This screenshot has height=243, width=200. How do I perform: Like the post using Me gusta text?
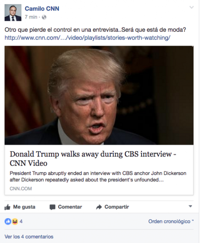24,207
